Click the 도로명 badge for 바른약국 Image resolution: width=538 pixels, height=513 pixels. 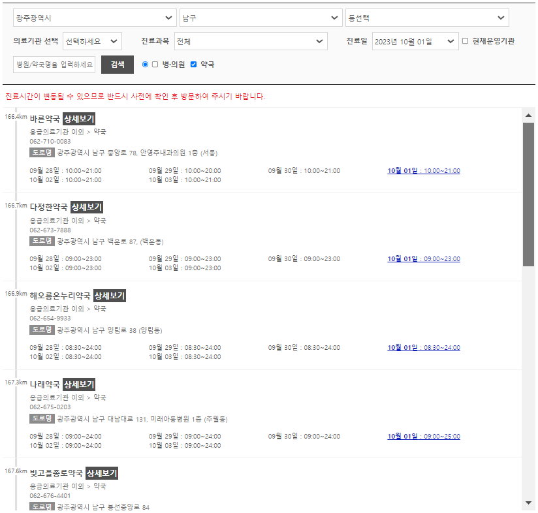[42, 153]
